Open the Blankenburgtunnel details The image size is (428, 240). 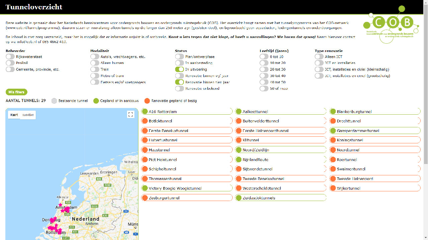pos(375,111)
